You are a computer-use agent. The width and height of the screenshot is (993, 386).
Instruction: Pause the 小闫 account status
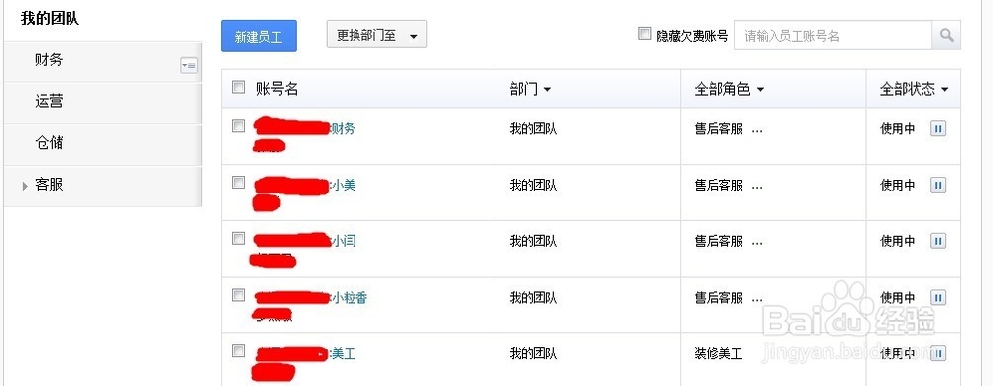coord(938,241)
